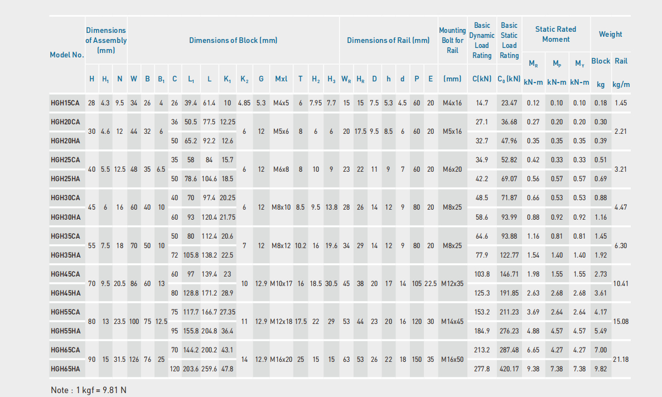
Task: Click the 'Model No.' column header
Action: point(67,55)
